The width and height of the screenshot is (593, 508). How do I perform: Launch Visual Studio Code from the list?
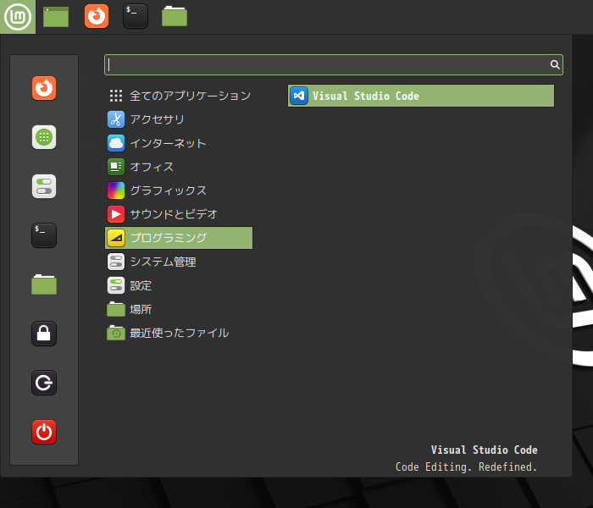coord(421,96)
